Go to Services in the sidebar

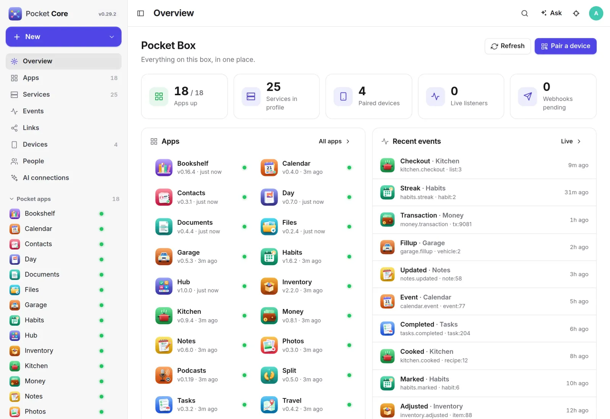64,94
